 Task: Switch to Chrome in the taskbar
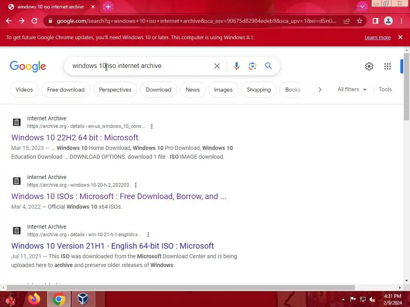[59, 299]
